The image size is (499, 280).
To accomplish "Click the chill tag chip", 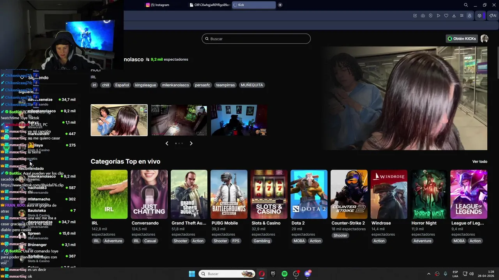I will click(x=106, y=85).
